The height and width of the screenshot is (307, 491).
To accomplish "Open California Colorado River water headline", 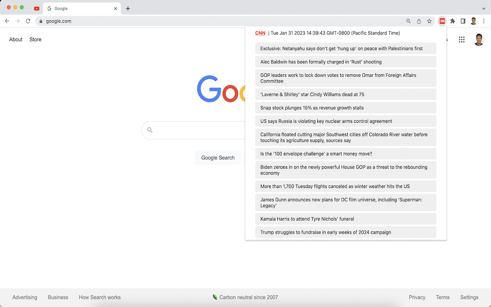I will coord(346,137).
